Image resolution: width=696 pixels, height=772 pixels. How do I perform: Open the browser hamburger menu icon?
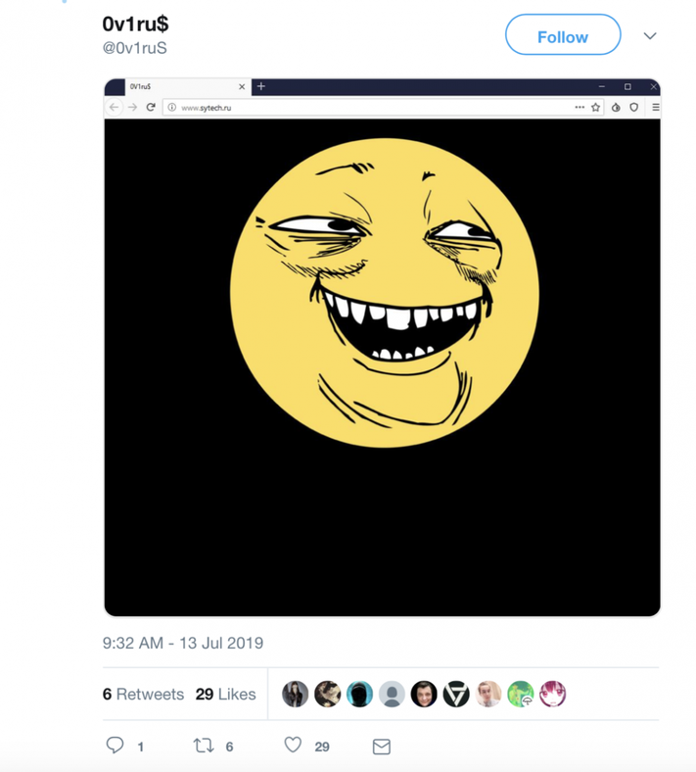[x=655, y=107]
